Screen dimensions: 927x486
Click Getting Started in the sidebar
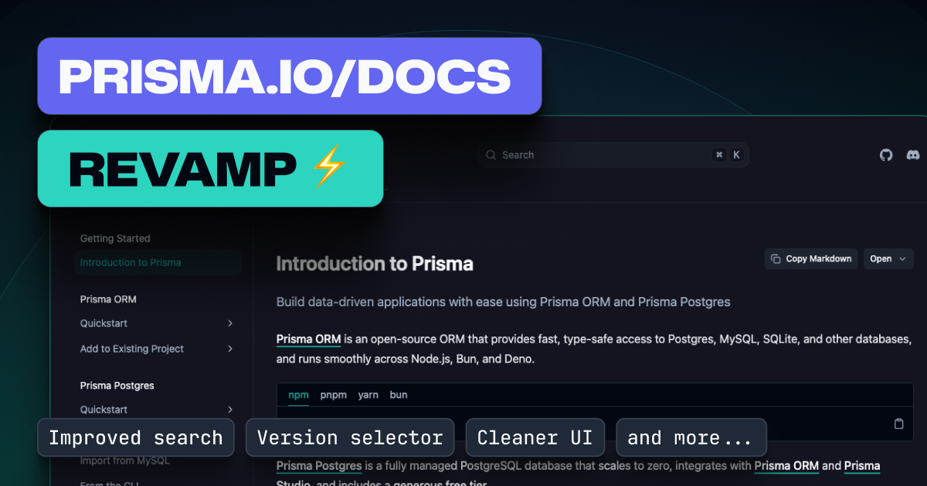[114, 238]
